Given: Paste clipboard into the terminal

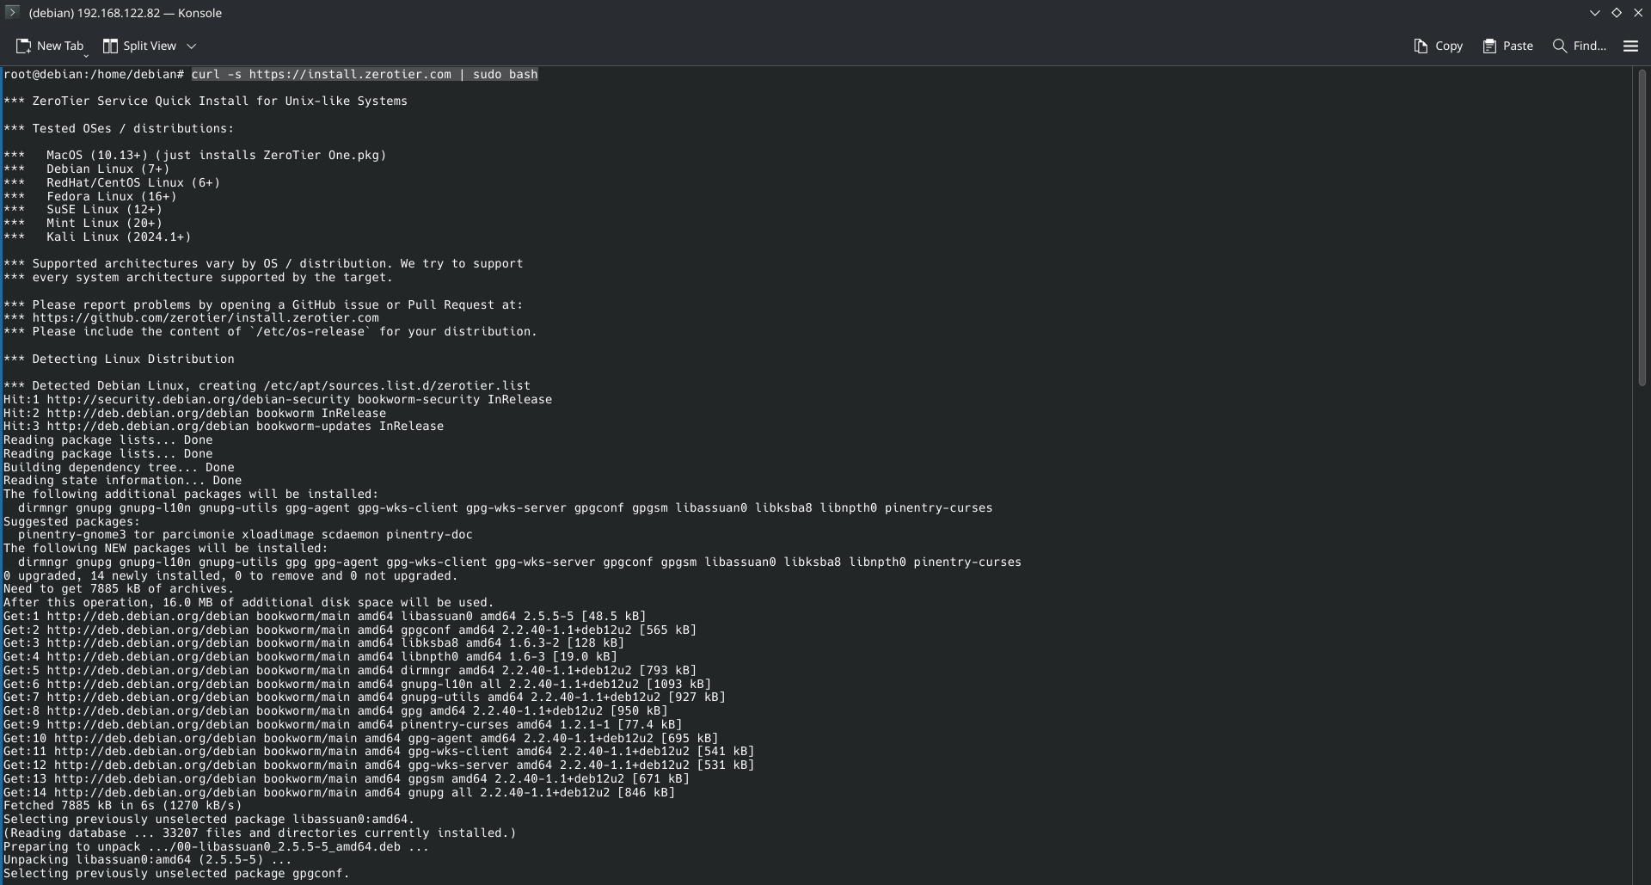Looking at the screenshot, I should point(1507,46).
